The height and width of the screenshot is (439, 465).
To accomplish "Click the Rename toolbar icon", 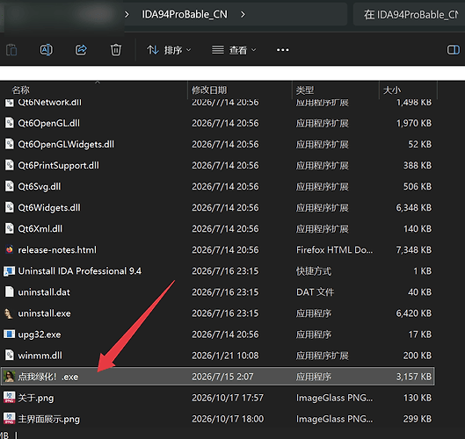I will coord(47,50).
